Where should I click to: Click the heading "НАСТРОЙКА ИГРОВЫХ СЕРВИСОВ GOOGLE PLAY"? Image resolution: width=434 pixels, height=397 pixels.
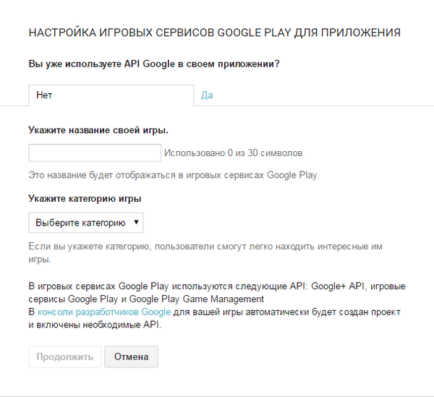point(160,33)
